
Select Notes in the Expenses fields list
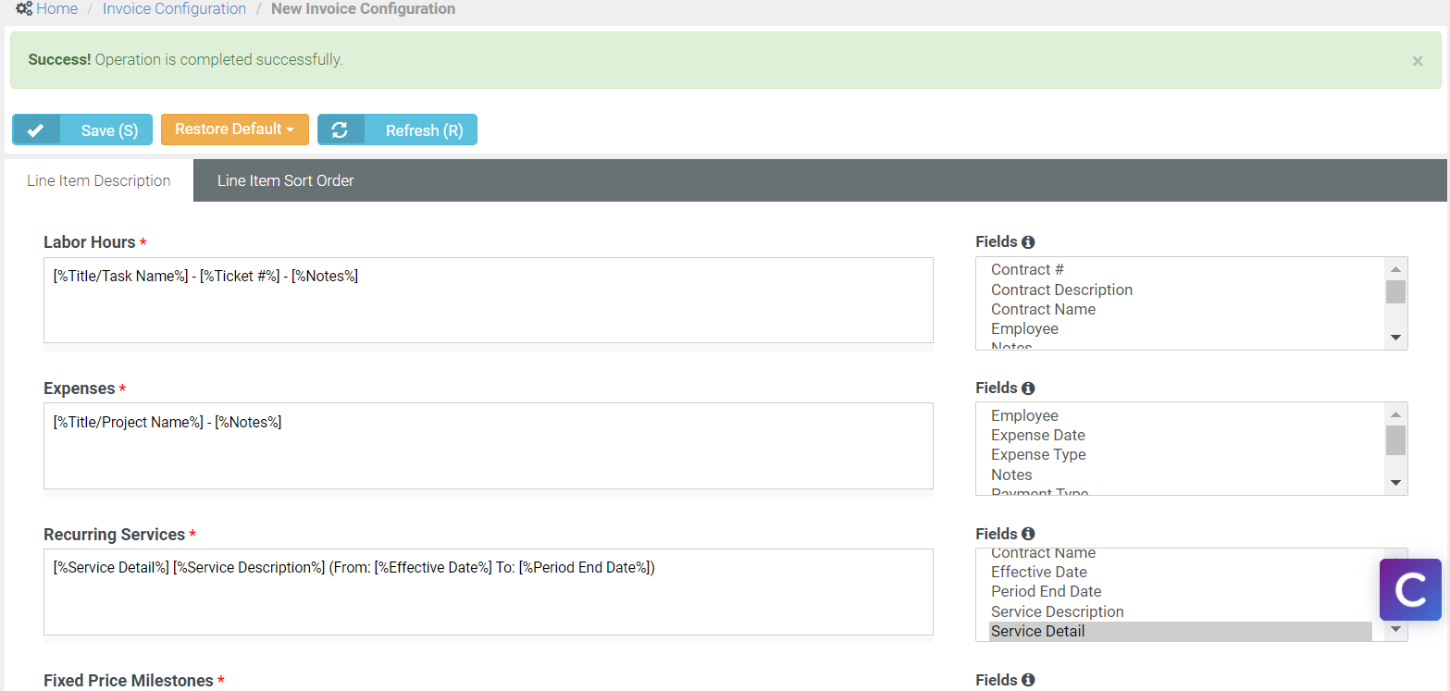1010,474
